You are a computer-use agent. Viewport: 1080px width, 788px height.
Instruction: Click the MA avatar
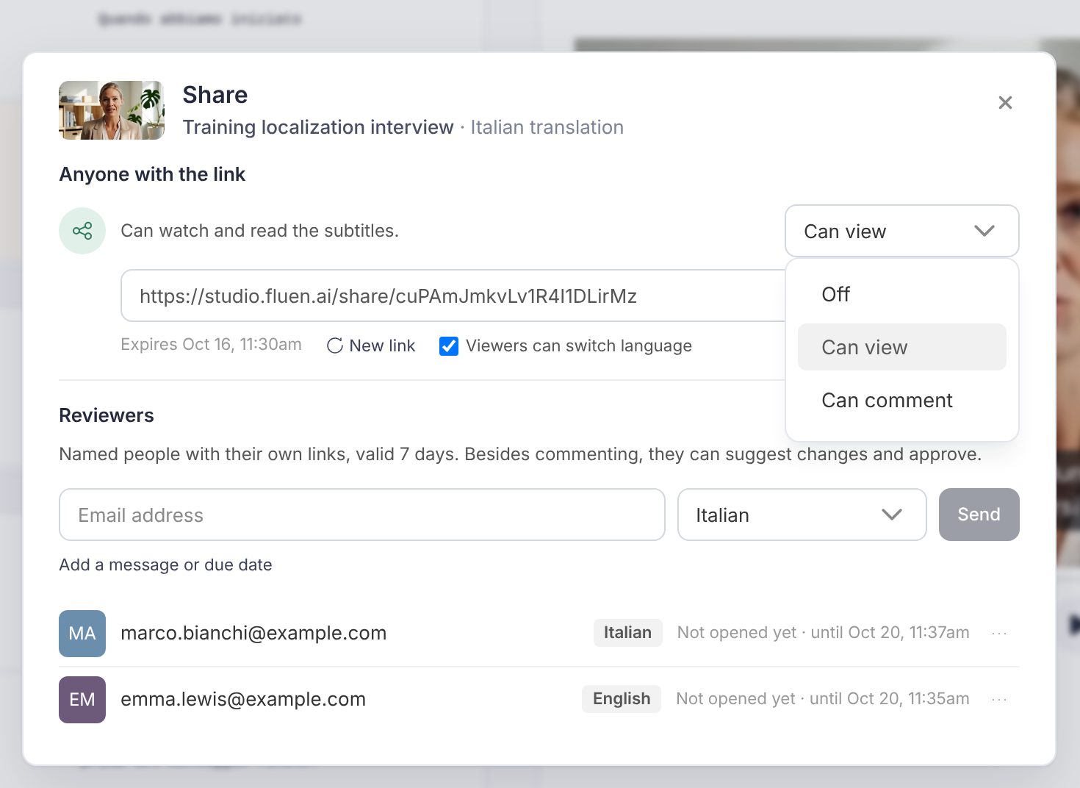(x=82, y=633)
